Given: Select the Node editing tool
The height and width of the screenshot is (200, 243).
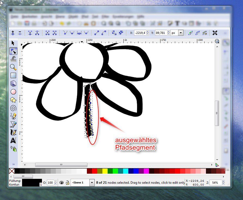Looking at the screenshot, I should [13, 51].
